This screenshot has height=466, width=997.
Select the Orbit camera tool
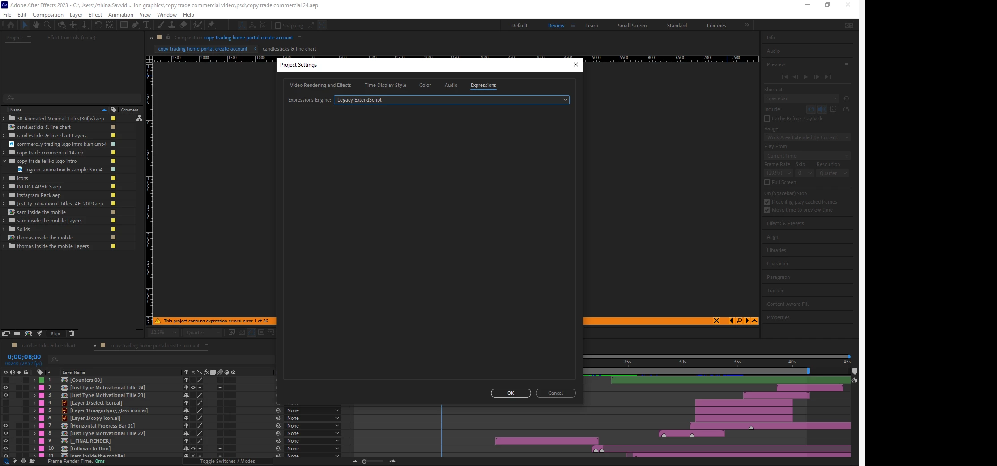tap(62, 25)
